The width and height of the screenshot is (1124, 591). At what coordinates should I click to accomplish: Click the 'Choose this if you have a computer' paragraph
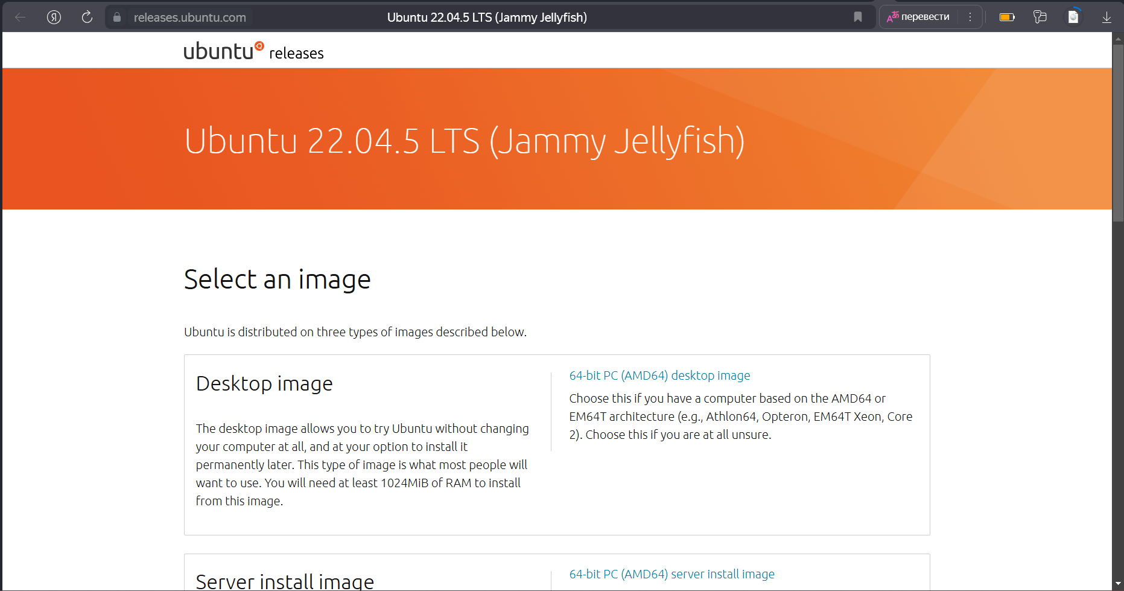(x=741, y=417)
